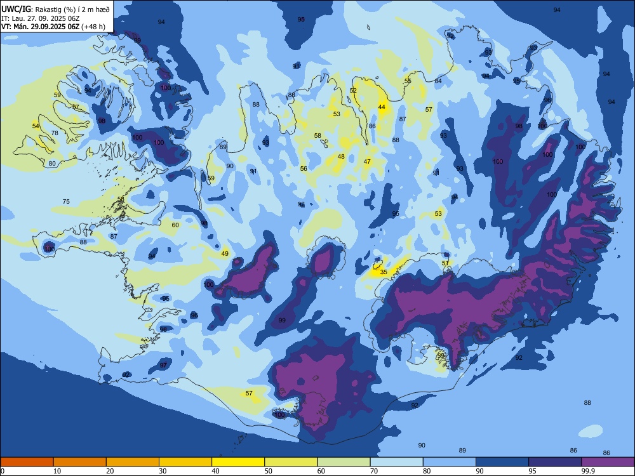Click the '52' humidity value on the map
This screenshot has width=635, height=476.
353,90
